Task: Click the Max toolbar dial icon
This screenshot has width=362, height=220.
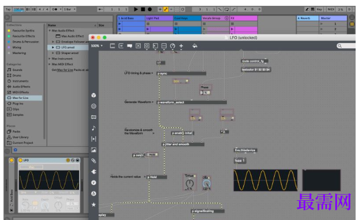Action: coord(172,46)
